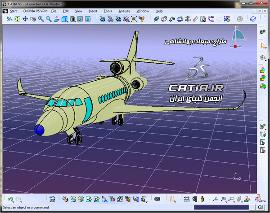This screenshot has height=213, width=270.
Task: Toggle the Hide/Show icon
Action: tap(80, 19)
